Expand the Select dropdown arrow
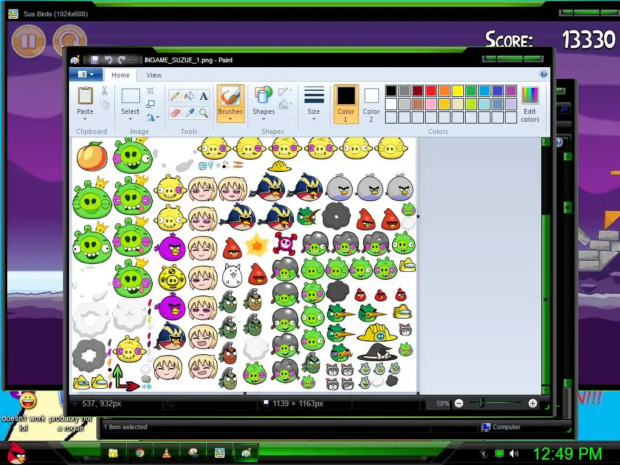The height and width of the screenshot is (465, 620). [x=130, y=119]
